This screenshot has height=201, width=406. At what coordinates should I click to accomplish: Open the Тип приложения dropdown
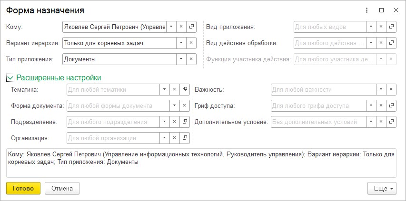181,59
